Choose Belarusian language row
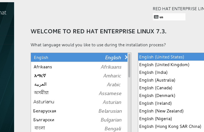The image size is (204, 132). (x=79, y=111)
